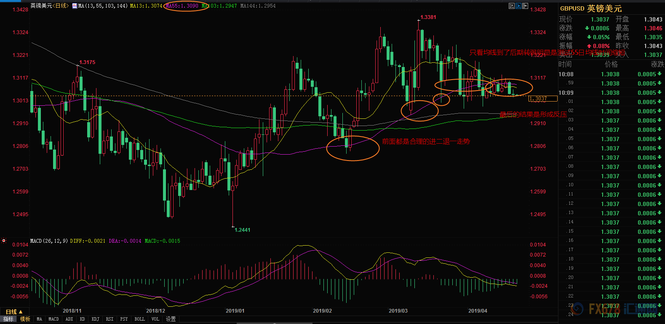Switch to the 模板 tab
Screen dimensions: 665x324
25,319
